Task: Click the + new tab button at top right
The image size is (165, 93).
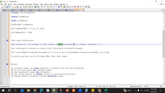Action: [159, 4]
